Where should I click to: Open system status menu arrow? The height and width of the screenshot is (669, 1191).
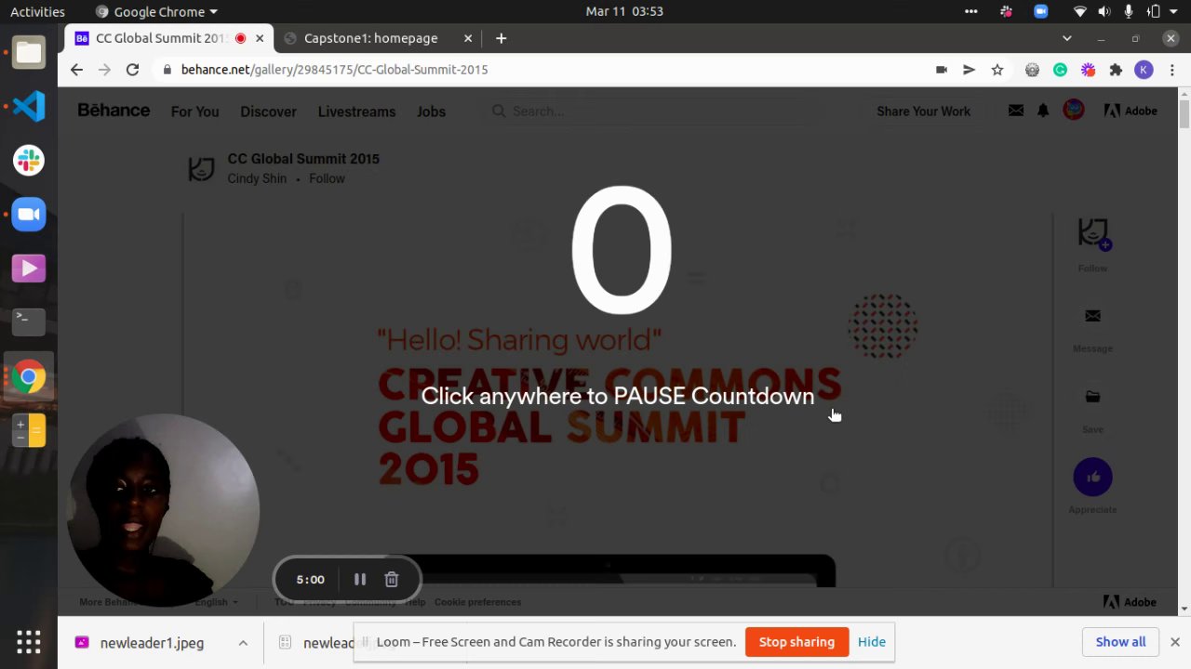pyautogui.click(x=1173, y=11)
